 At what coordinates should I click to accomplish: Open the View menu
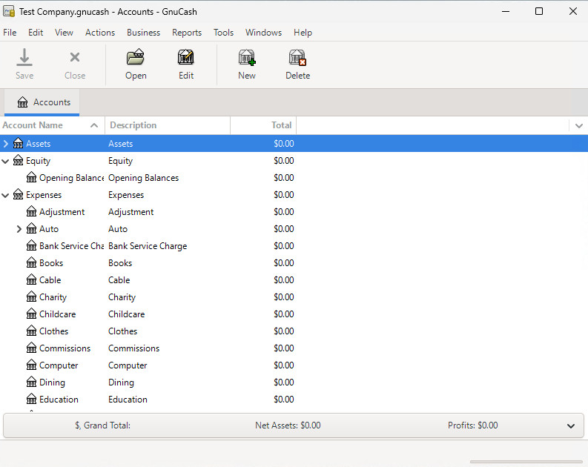[x=64, y=33]
